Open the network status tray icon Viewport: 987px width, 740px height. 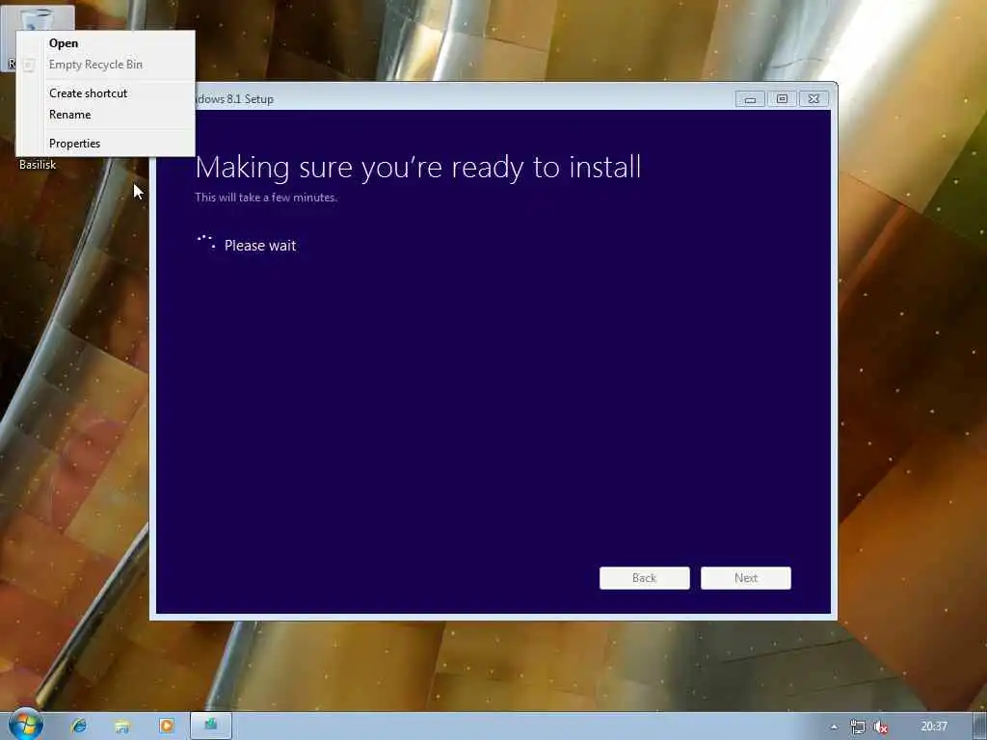point(857,727)
